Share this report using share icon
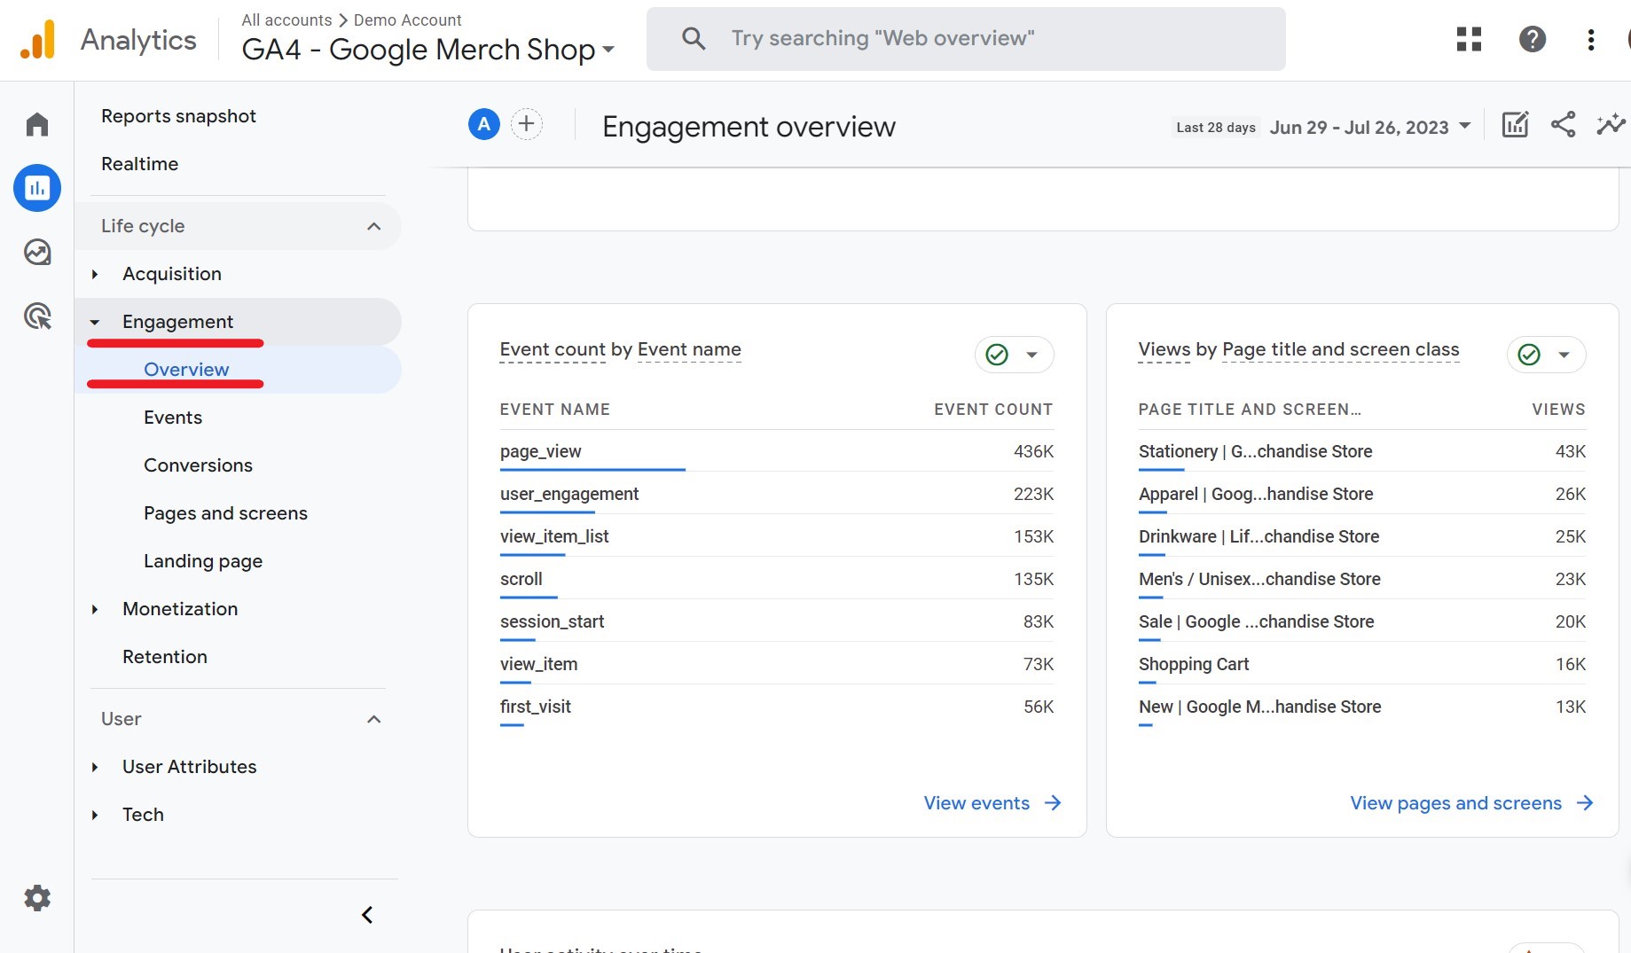 (x=1563, y=124)
